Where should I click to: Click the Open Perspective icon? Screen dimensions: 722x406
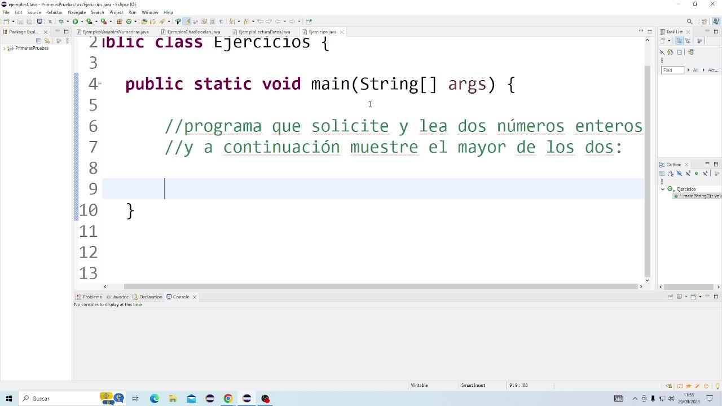[704, 21]
